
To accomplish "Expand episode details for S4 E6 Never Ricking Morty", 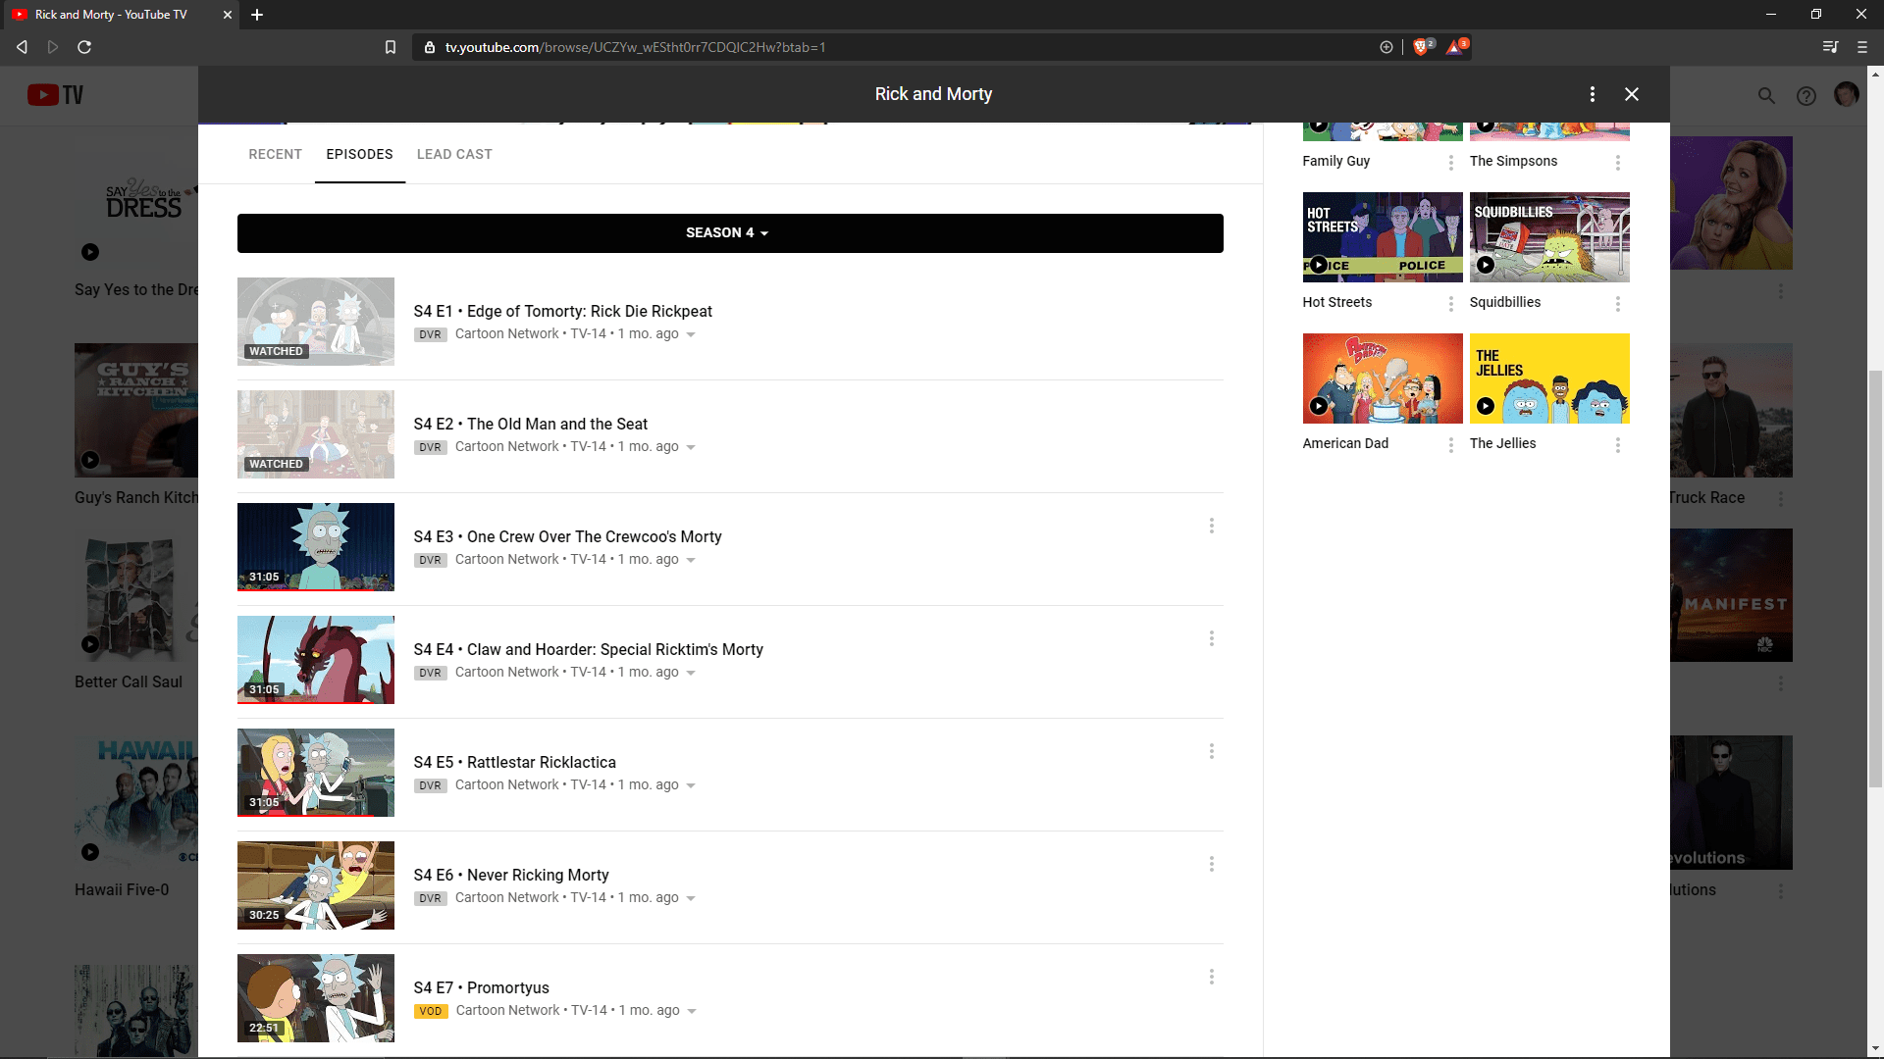I will coord(691,897).
